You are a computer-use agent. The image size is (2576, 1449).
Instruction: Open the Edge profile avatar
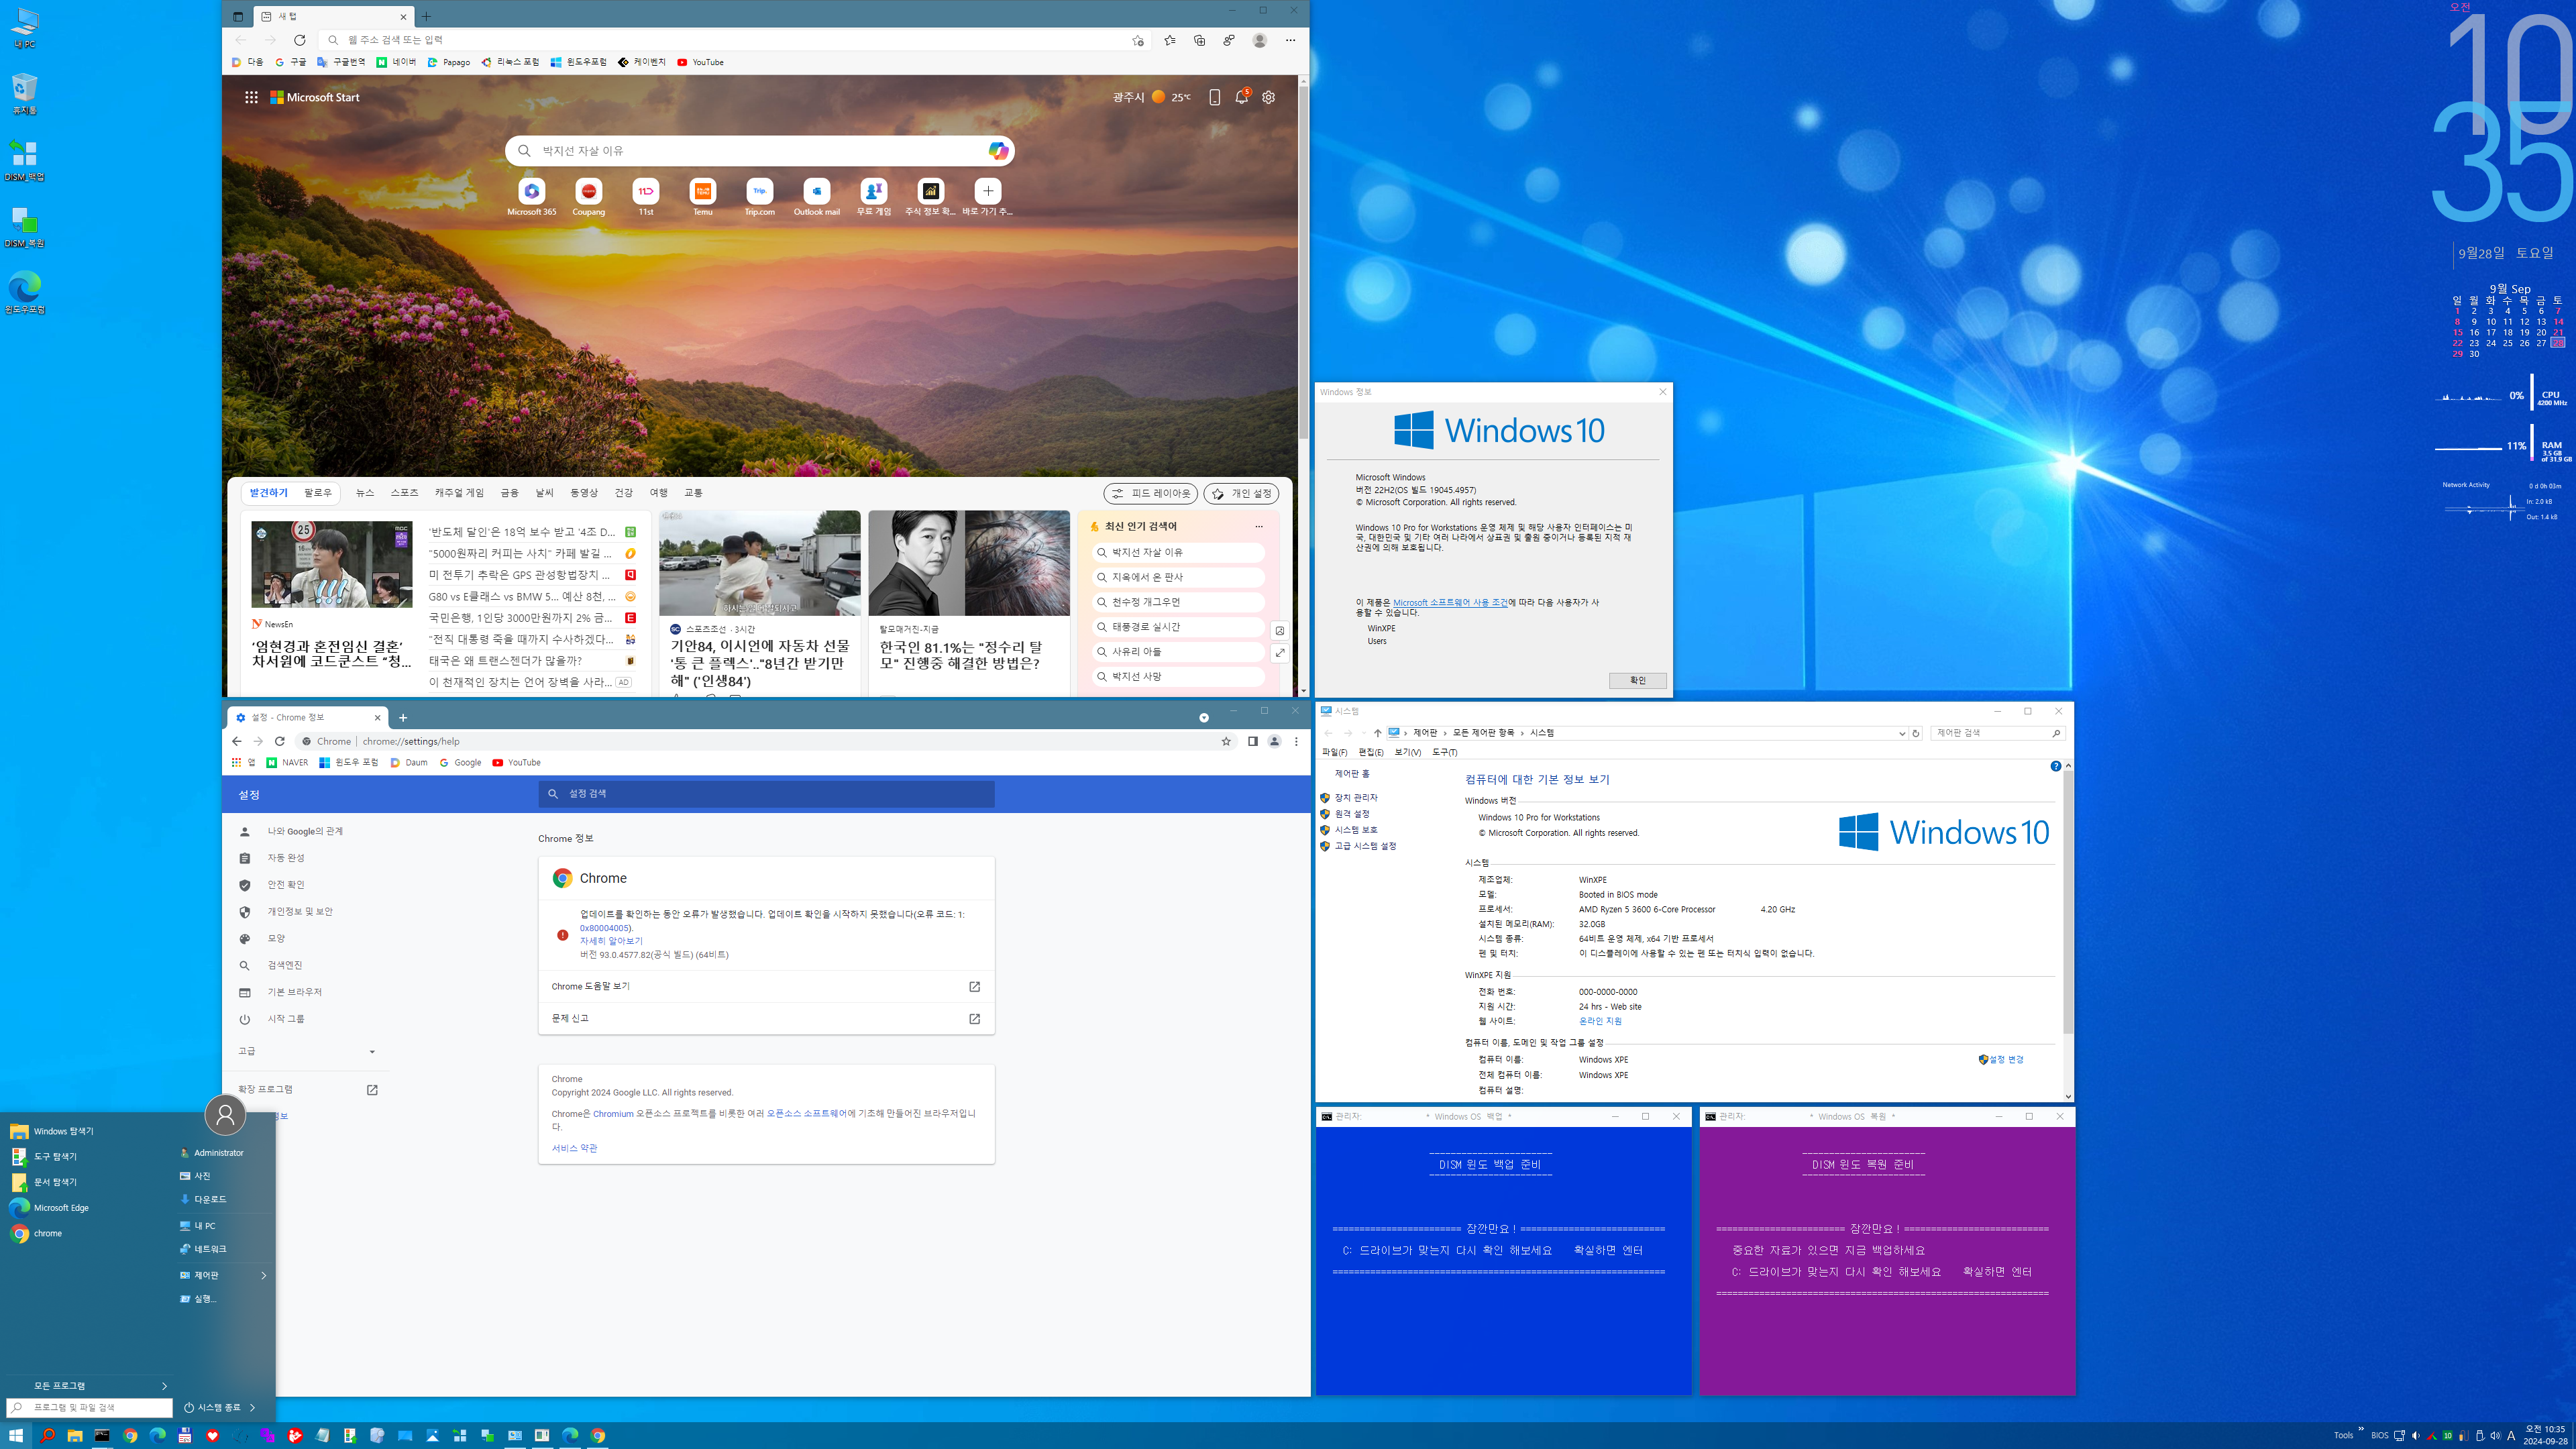pos(1260,40)
